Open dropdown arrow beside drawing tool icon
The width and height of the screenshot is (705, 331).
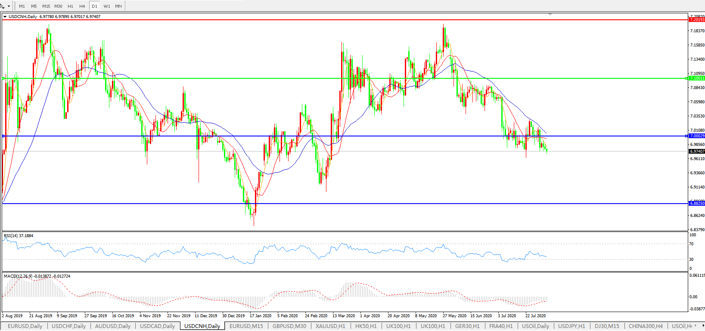pyautogui.click(x=9, y=6)
